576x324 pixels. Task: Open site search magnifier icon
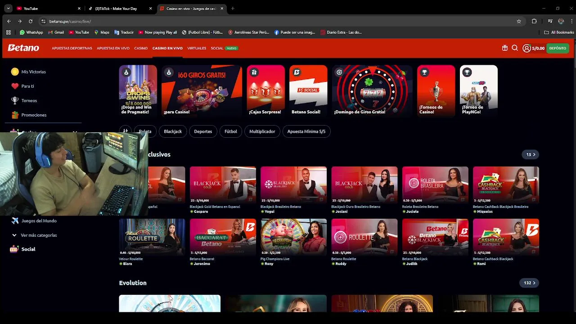click(x=515, y=48)
